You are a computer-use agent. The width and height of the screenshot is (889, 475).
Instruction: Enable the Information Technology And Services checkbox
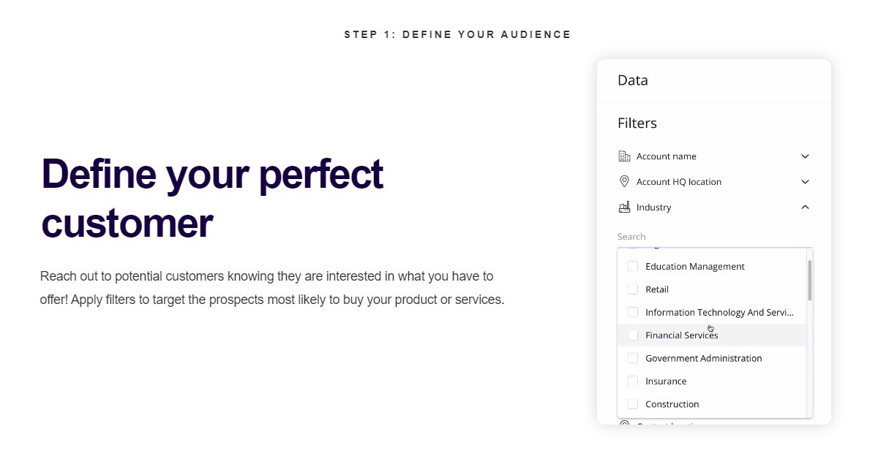tap(633, 312)
